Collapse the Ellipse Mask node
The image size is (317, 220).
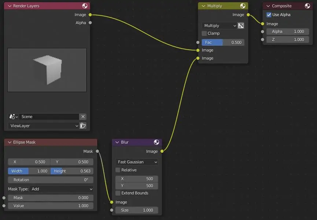tap(9, 142)
